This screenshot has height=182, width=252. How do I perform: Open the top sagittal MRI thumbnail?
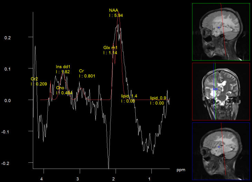221,32
